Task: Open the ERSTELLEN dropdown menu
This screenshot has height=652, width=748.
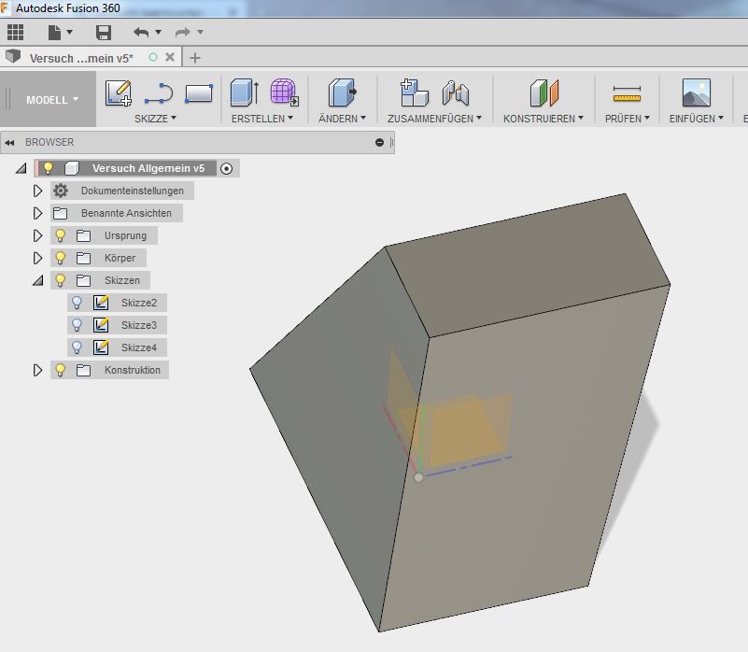Action: coord(264,118)
